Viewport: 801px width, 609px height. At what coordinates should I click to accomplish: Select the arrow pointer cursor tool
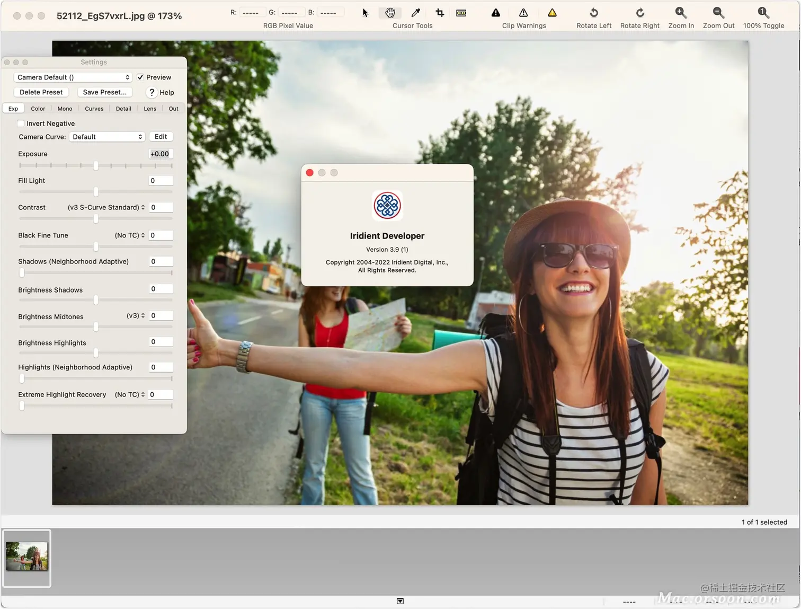(x=365, y=13)
